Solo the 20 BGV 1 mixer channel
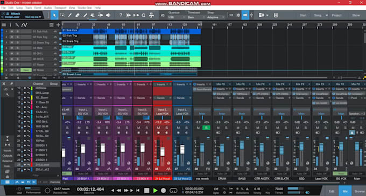The image size is (366, 196). pos(87,128)
